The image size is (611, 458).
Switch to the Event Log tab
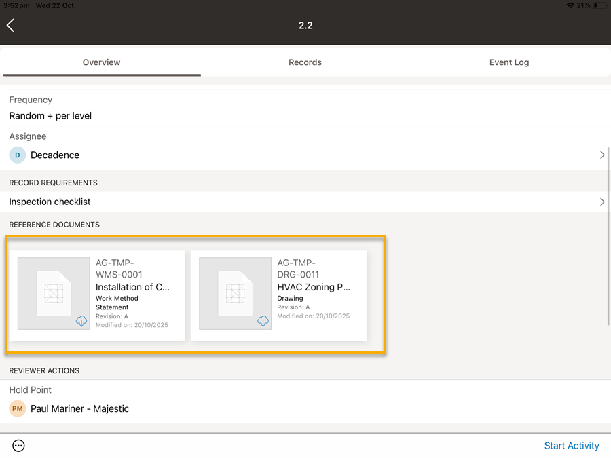click(x=508, y=62)
